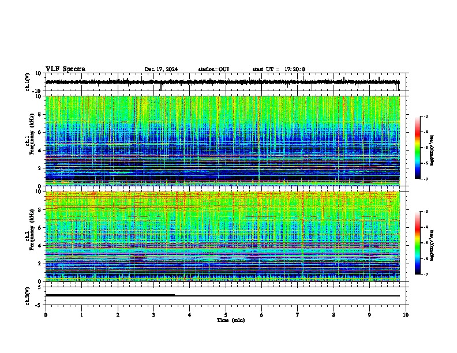Click the "-7" label on ch.2 colorbar

click(x=425, y=274)
